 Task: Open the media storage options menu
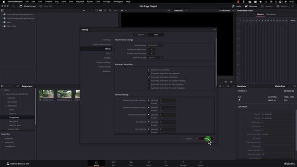pos(116,10)
